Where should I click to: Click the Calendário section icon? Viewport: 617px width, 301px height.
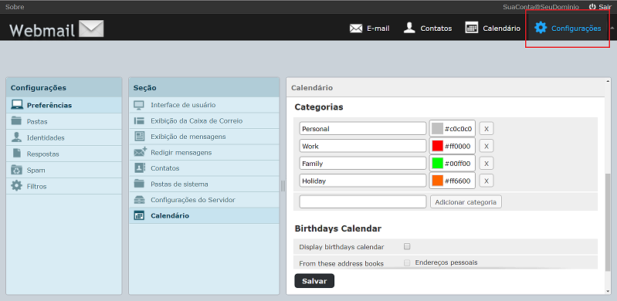tap(139, 215)
